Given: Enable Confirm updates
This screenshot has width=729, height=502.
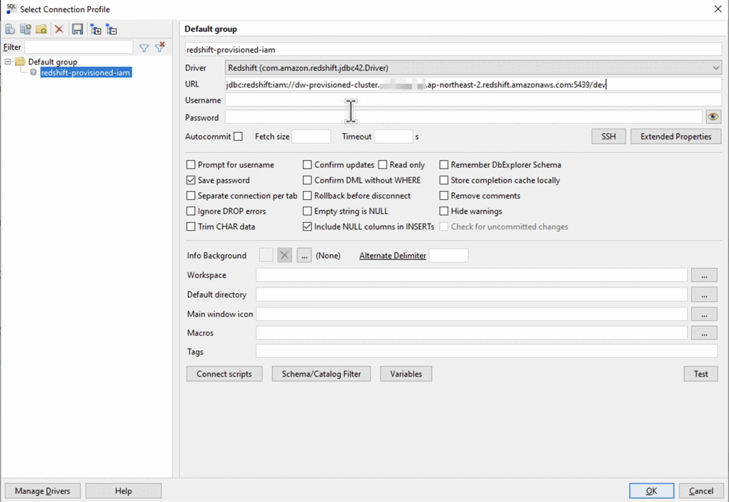Looking at the screenshot, I should [x=307, y=165].
